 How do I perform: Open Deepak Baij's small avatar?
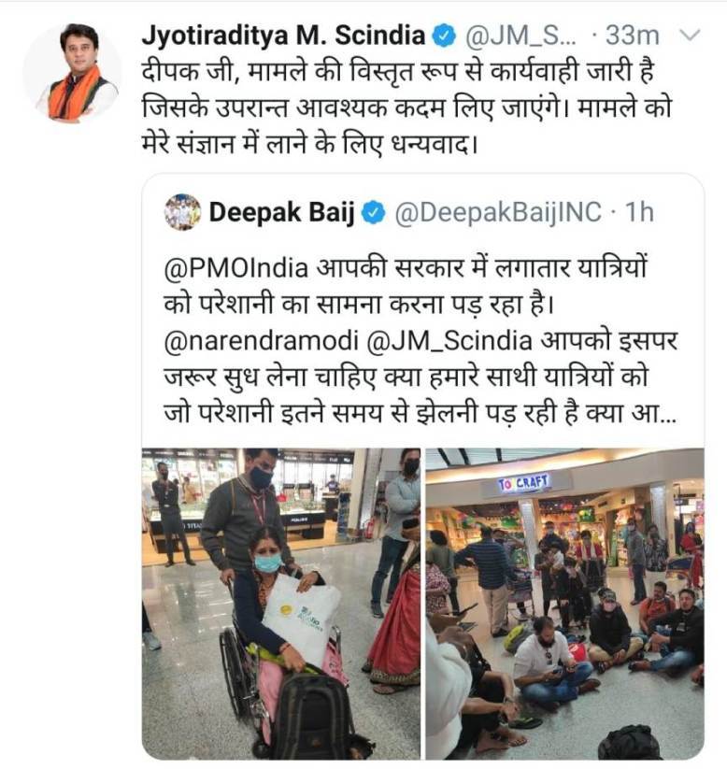coord(182,212)
